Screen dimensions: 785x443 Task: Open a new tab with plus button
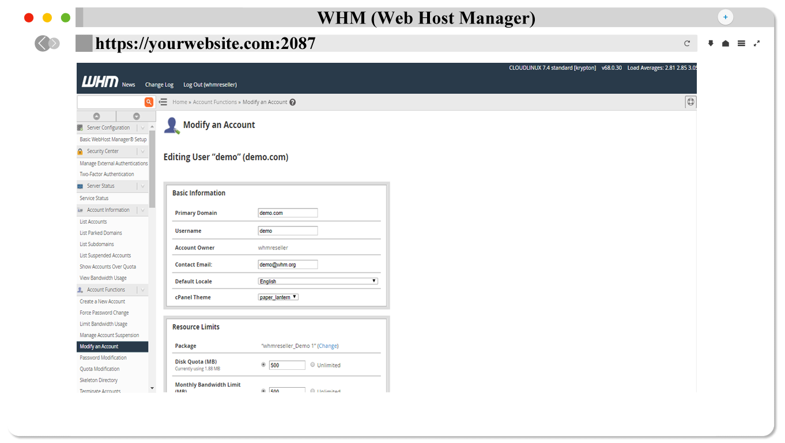(x=725, y=17)
